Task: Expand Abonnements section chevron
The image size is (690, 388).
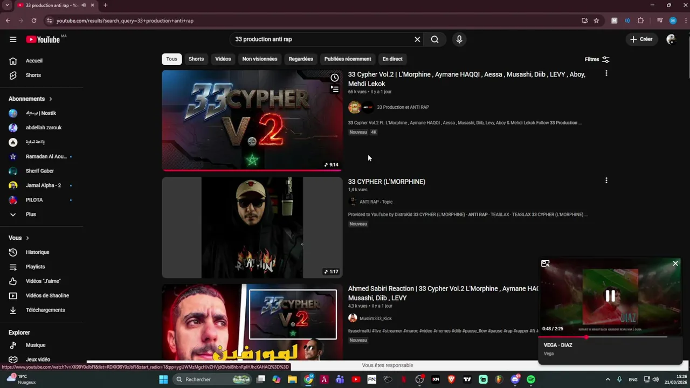Action: tap(51, 99)
